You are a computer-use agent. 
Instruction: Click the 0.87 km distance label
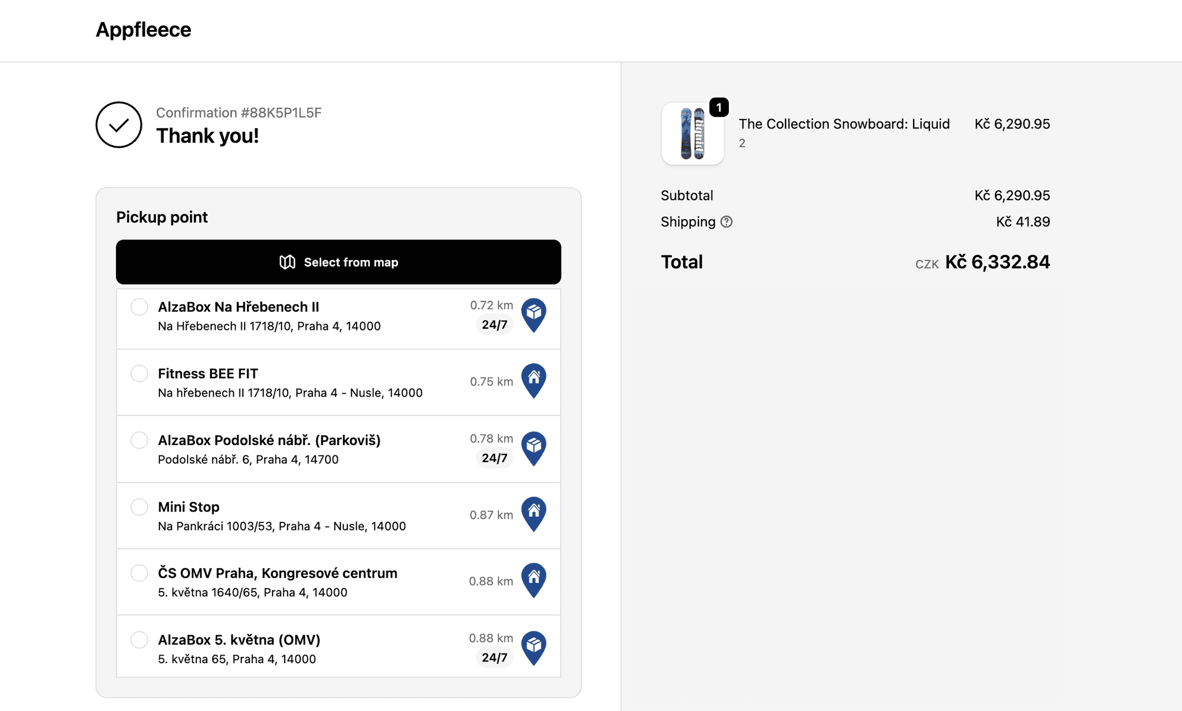491,515
